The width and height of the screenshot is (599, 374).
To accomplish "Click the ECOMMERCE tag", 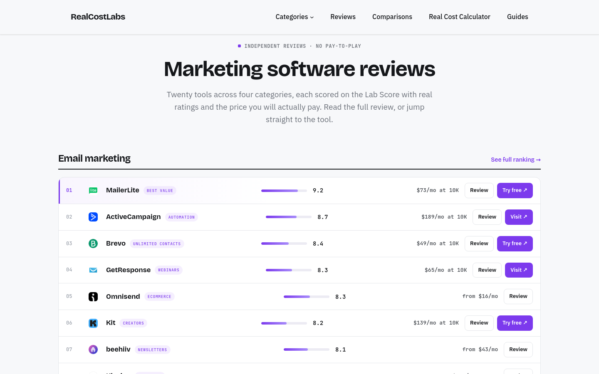I will (159, 297).
